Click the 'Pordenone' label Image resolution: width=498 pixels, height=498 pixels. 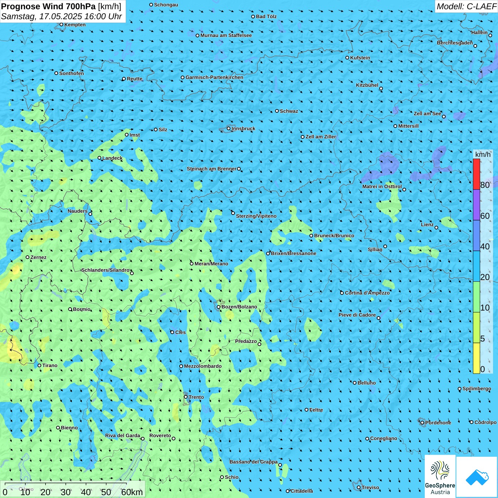[x=438, y=423]
